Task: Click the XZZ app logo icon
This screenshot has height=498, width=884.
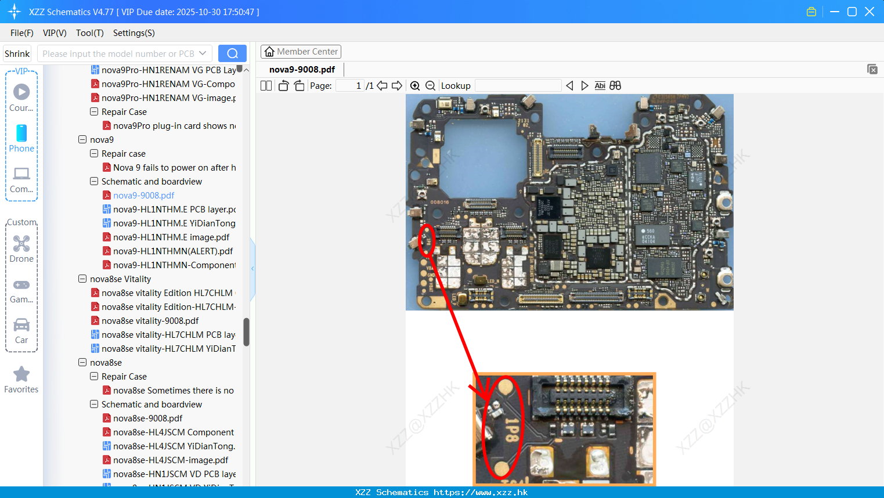Action: point(15,12)
